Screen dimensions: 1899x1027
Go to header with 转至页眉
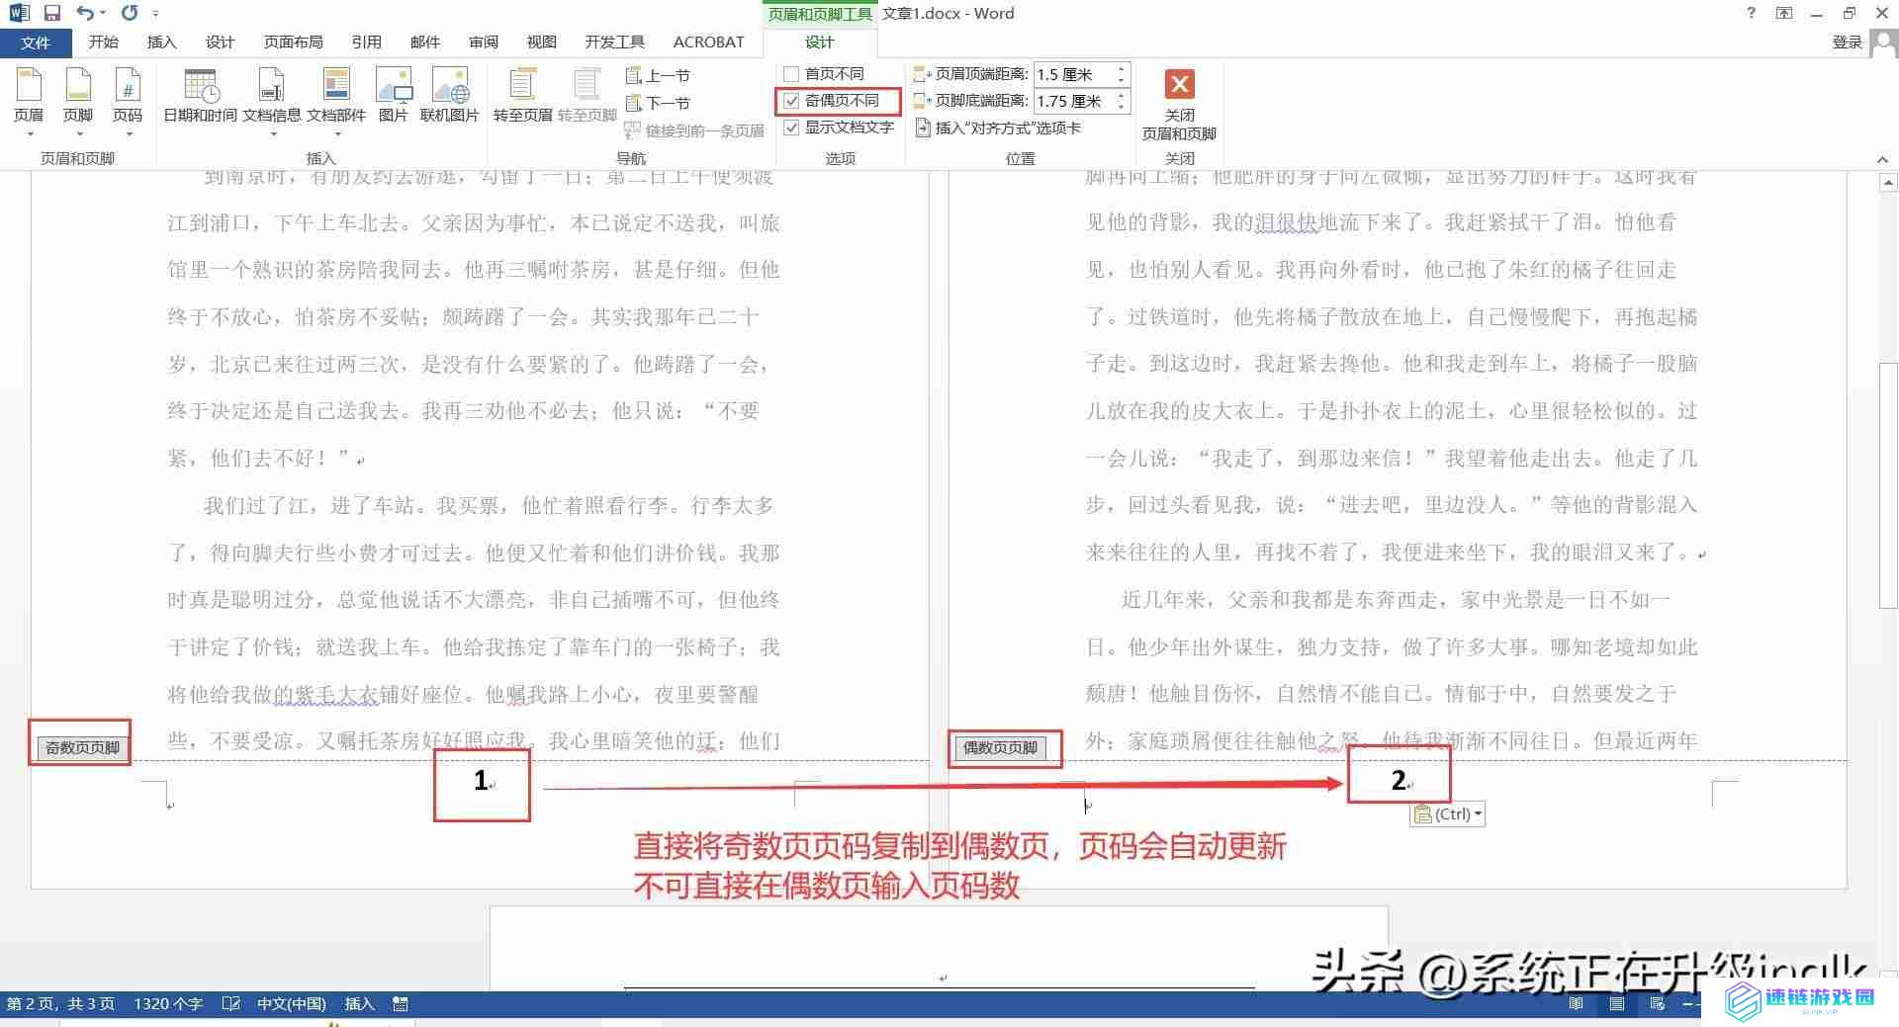click(x=522, y=96)
